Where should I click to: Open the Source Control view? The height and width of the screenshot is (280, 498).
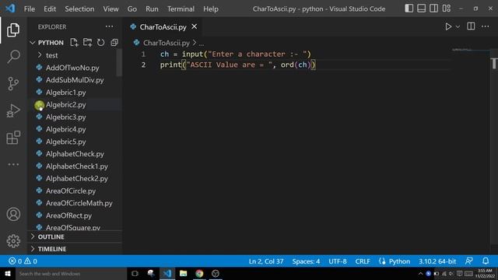pos(13,84)
